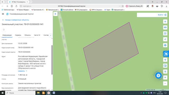Select the cadastral quarter 79:01:0200005 value
169x95 pixels.
coord(24,52)
